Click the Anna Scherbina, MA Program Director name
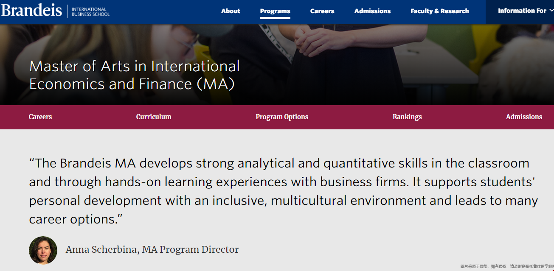 tap(152, 249)
